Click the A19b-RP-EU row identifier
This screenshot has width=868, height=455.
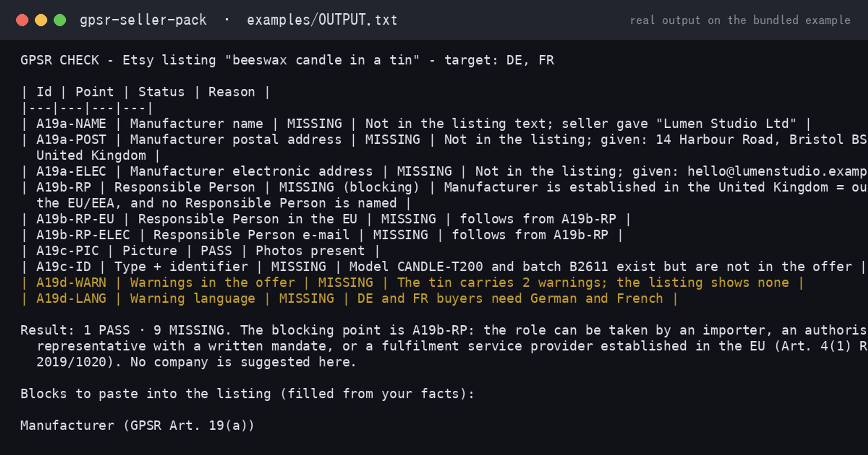coord(75,219)
